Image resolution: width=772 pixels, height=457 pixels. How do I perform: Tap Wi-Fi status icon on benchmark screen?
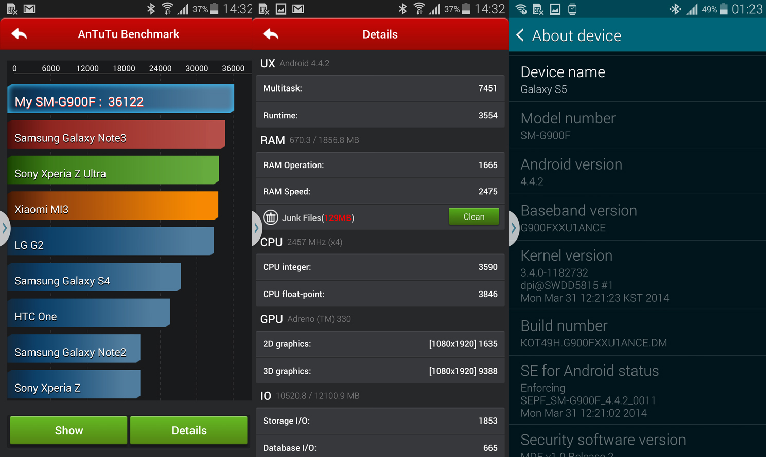(167, 9)
